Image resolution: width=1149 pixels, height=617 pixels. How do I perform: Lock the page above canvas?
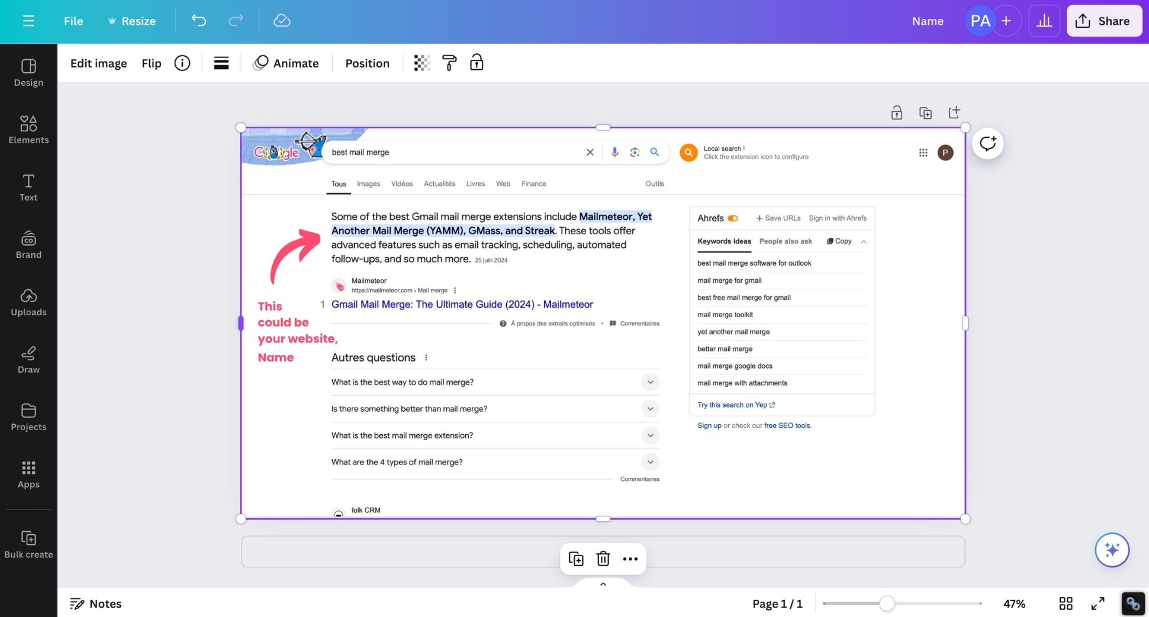coord(896,112)
